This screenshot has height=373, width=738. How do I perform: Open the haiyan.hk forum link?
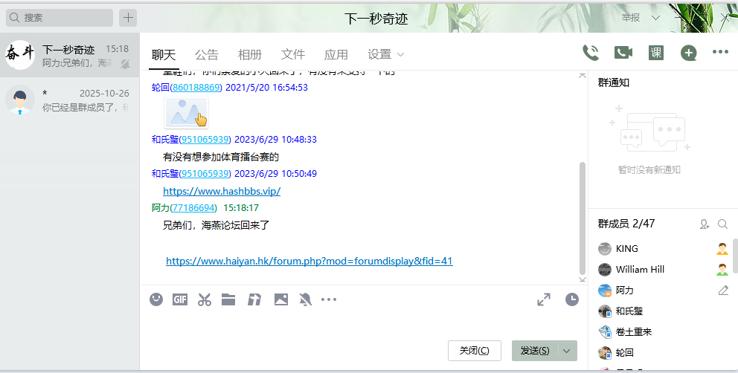[309, 261]
